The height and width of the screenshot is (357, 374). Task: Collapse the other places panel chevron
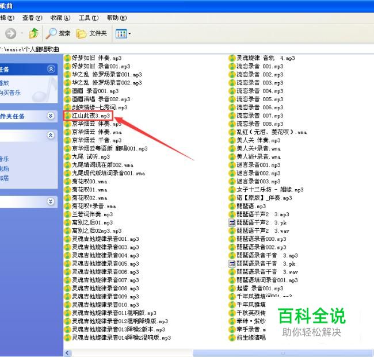[51, 135]
